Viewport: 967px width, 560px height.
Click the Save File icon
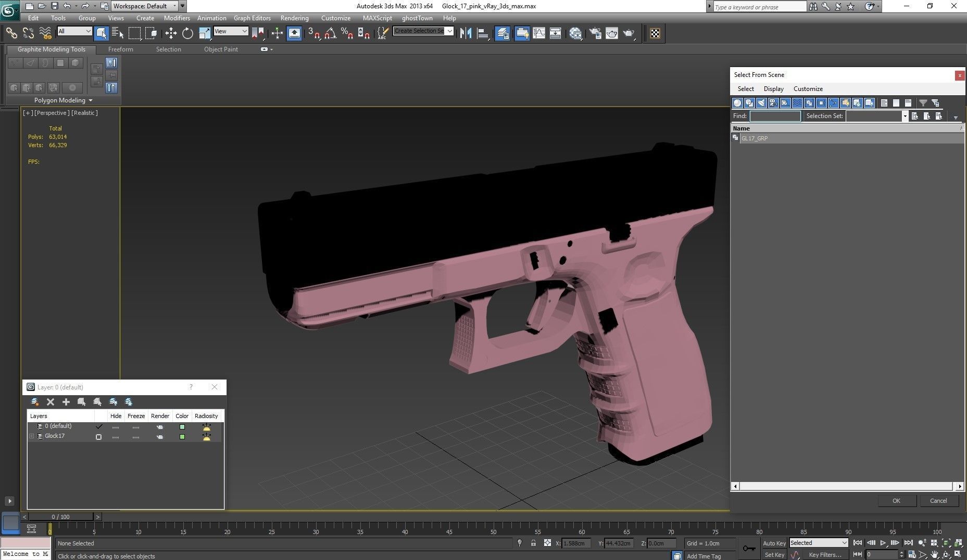pos(55,6)
